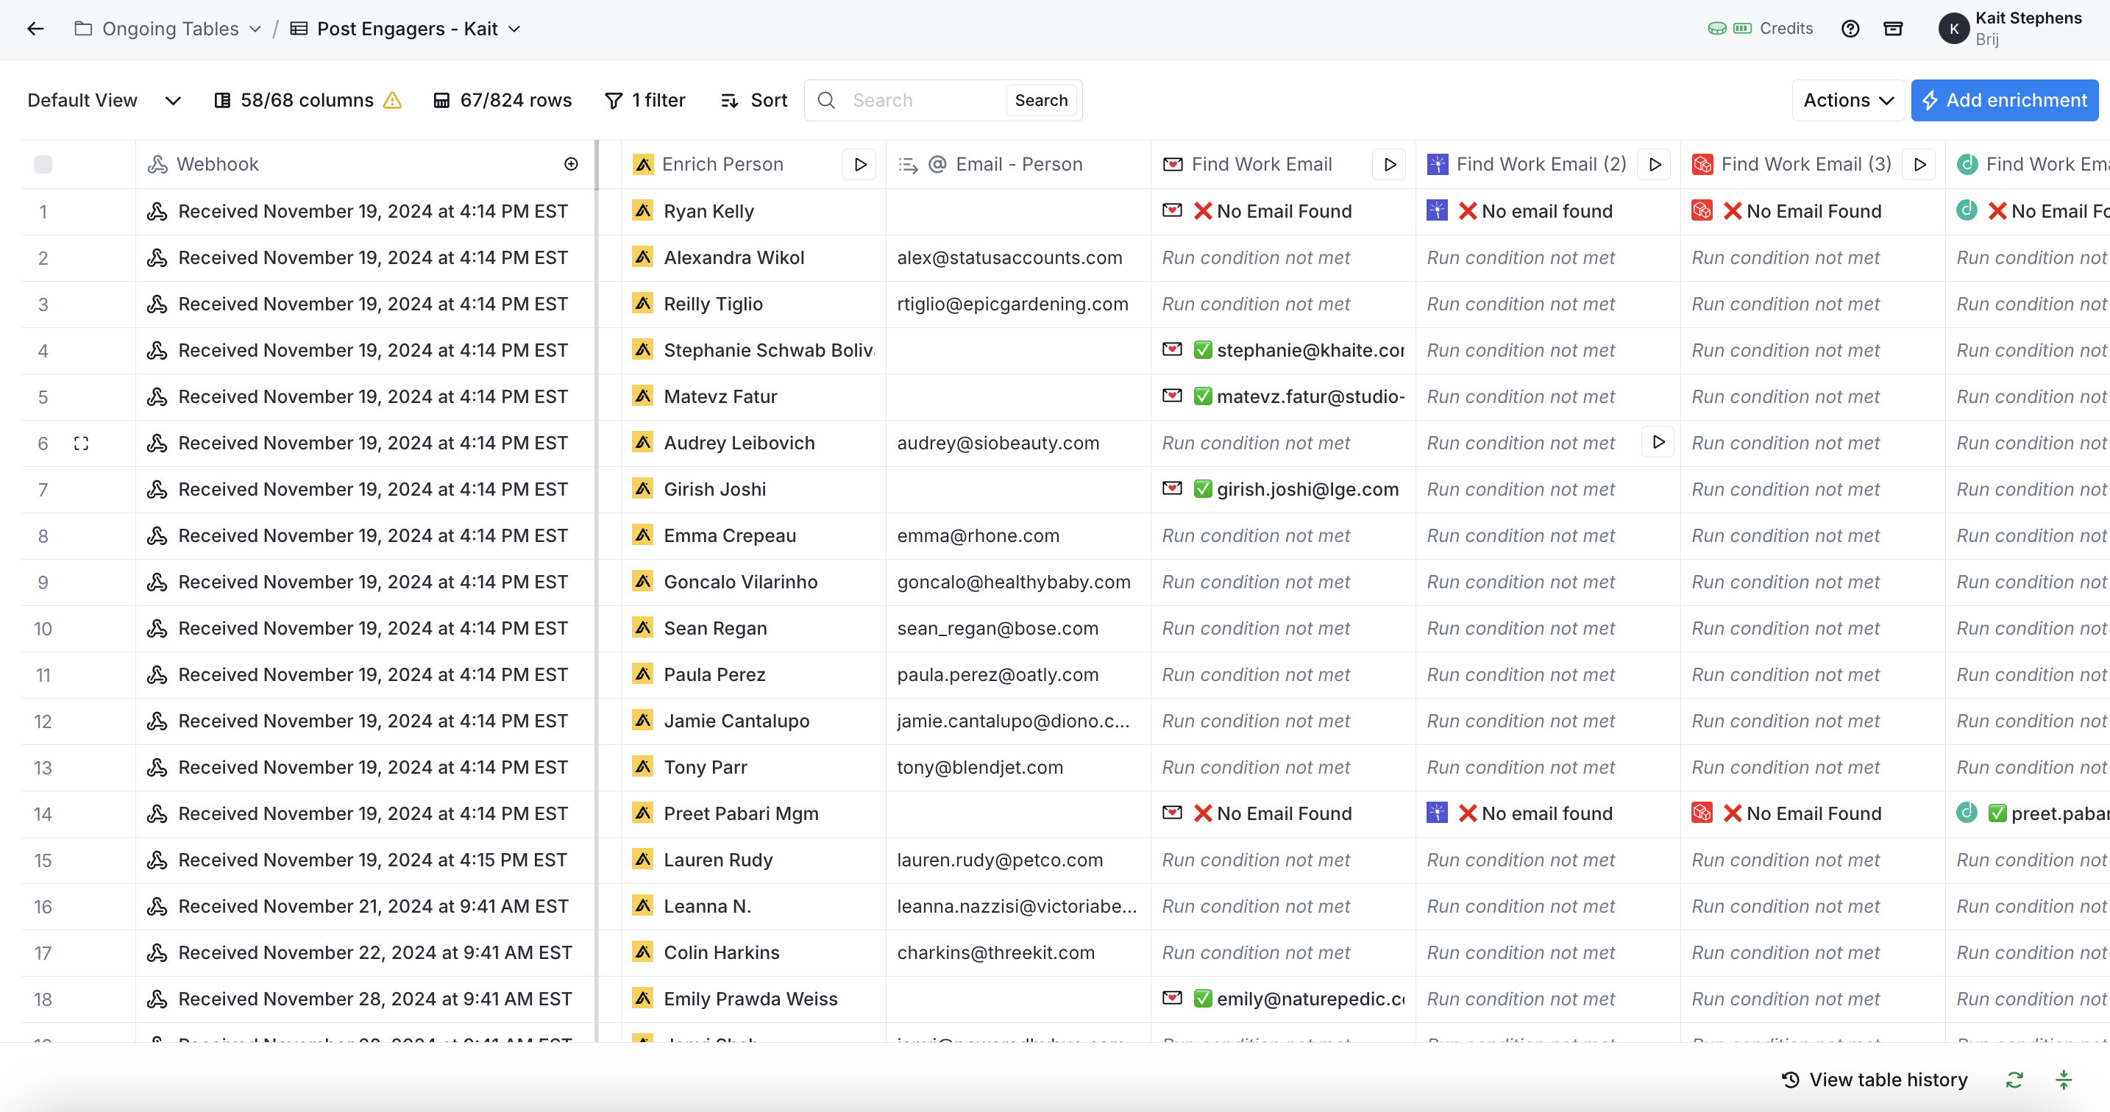Run the Enrich Person column play button
The image size is (2110, 1112).
(860, 165)
